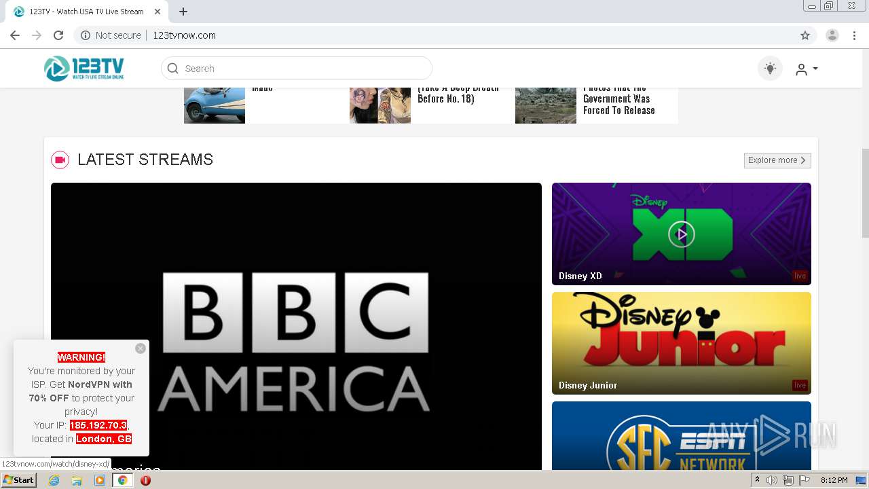The width and height of the screenshot is (869, 489).
Task: Open the Disney Junior stream card
Action: 682,343
